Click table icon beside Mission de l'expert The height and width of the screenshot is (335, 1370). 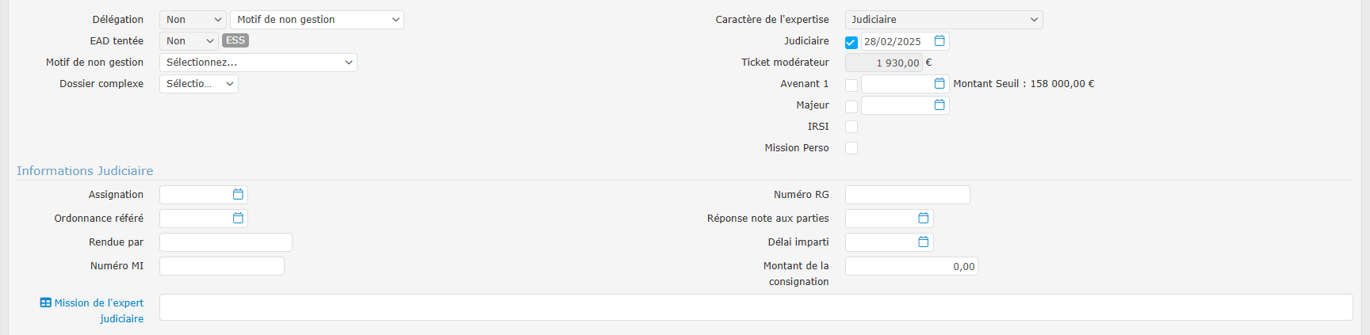pos(46,303)
